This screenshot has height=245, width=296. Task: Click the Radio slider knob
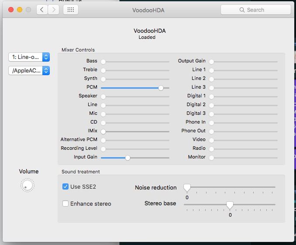[x=211, y=149]
